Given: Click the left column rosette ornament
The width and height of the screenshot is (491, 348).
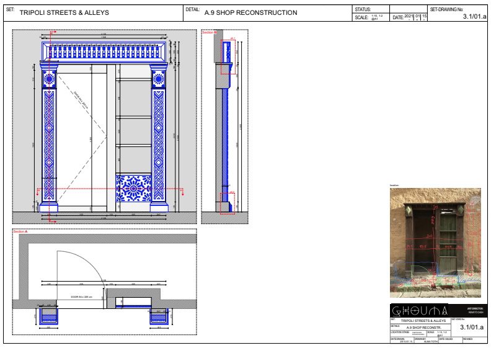Looking at the screenshot, I should point(49,79).
